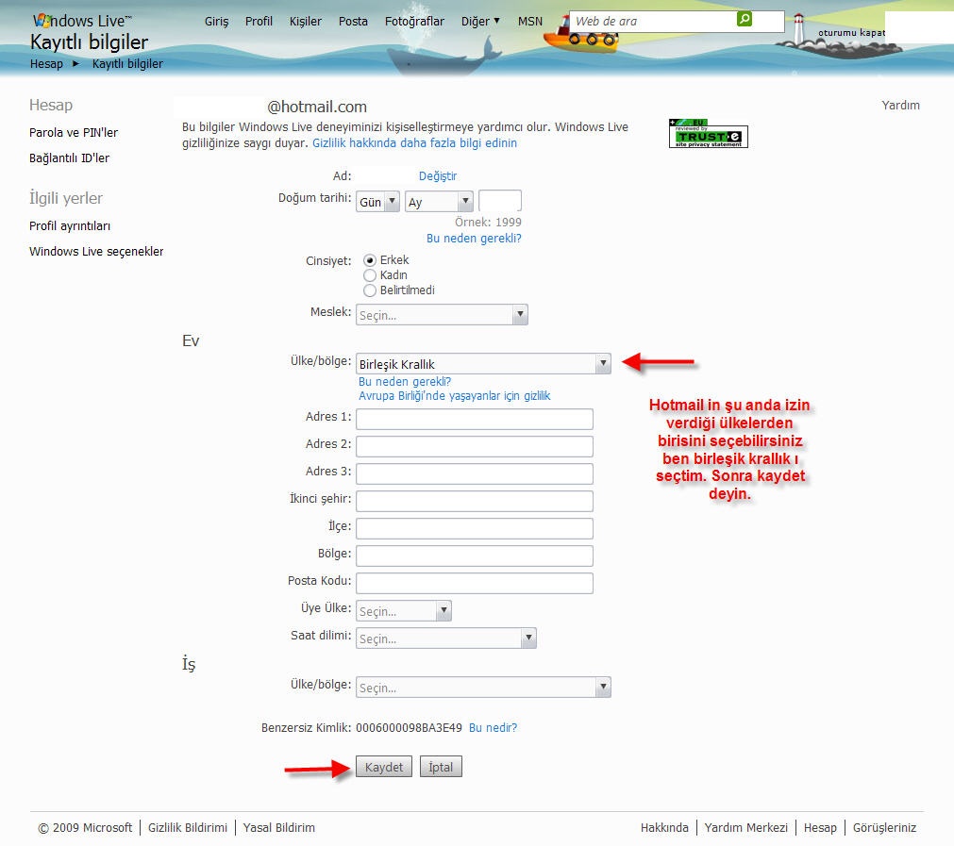The image size is (954, 846).
Task: Open Bağlantılı ID'ler in the sidebar
Action: pyautogui.click(x=70, y=158)
